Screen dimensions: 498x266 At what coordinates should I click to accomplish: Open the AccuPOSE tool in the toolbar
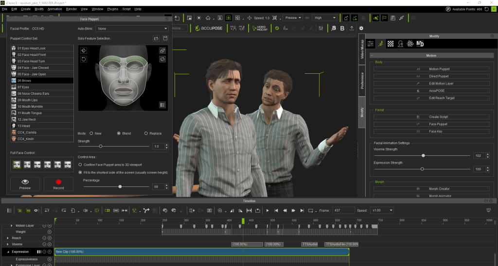tap(208, 28)
